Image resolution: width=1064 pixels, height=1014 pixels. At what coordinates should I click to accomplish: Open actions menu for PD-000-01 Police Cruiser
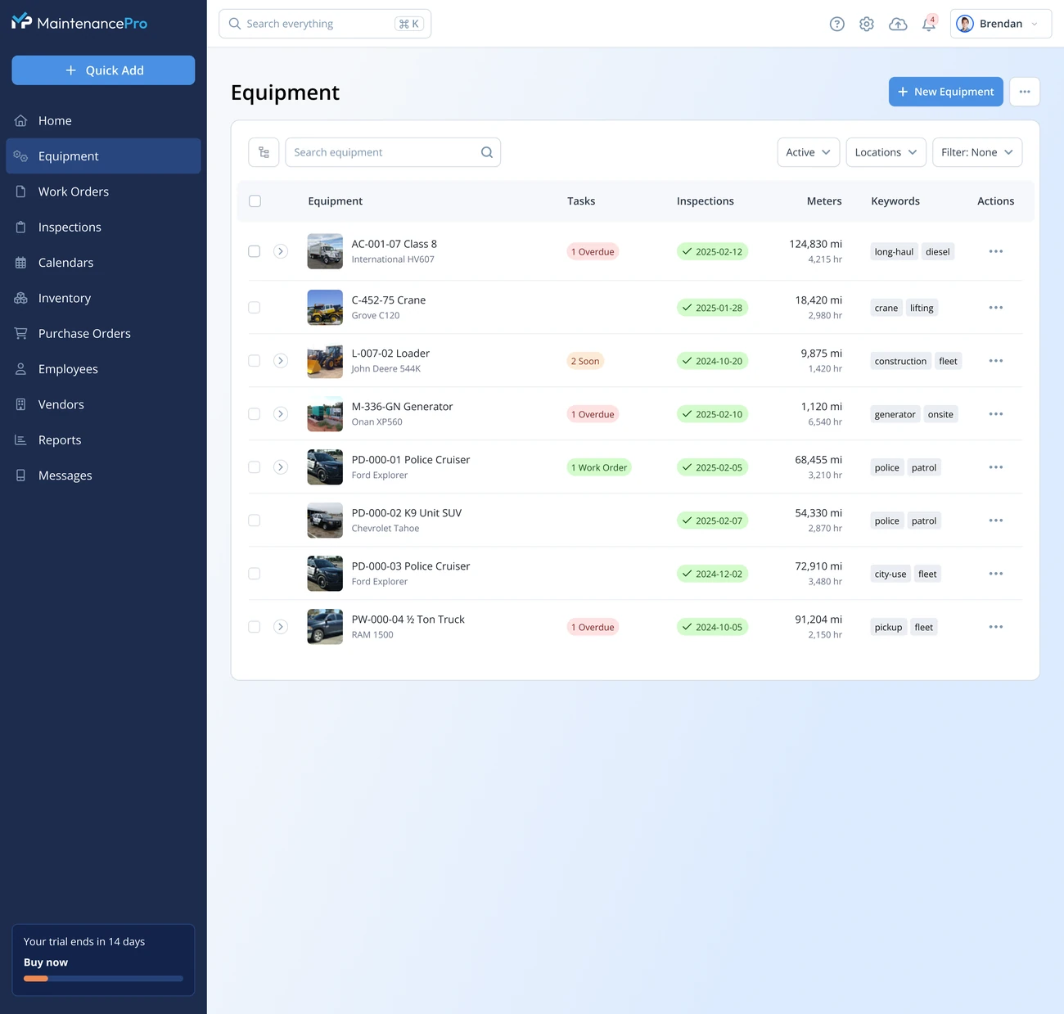pos(996,467)
